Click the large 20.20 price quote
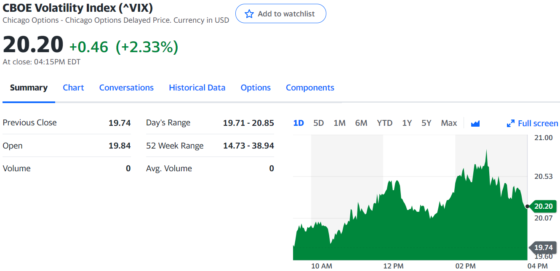 click(x=33, y=44)
